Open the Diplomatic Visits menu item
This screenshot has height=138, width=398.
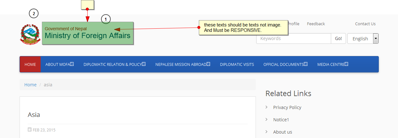(x=237, y=64)
